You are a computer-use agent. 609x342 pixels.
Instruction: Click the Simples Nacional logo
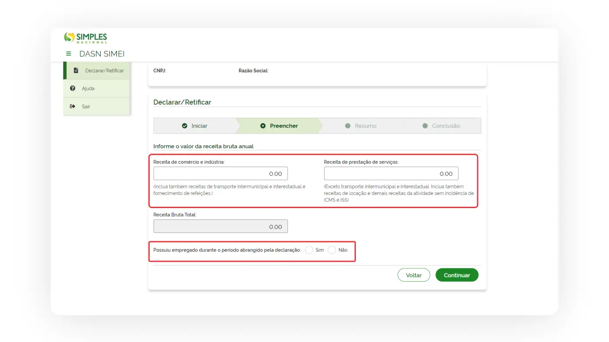(86, 38)
